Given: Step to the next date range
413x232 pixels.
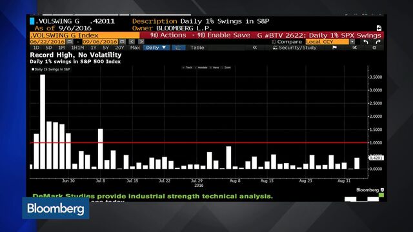Looking at the screenshot, I should click(141, 42).
